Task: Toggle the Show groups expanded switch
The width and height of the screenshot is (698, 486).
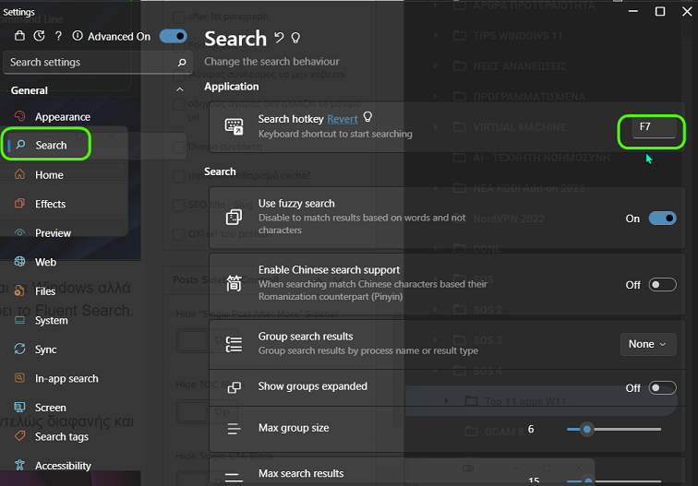Action: [x=662, y=387]
